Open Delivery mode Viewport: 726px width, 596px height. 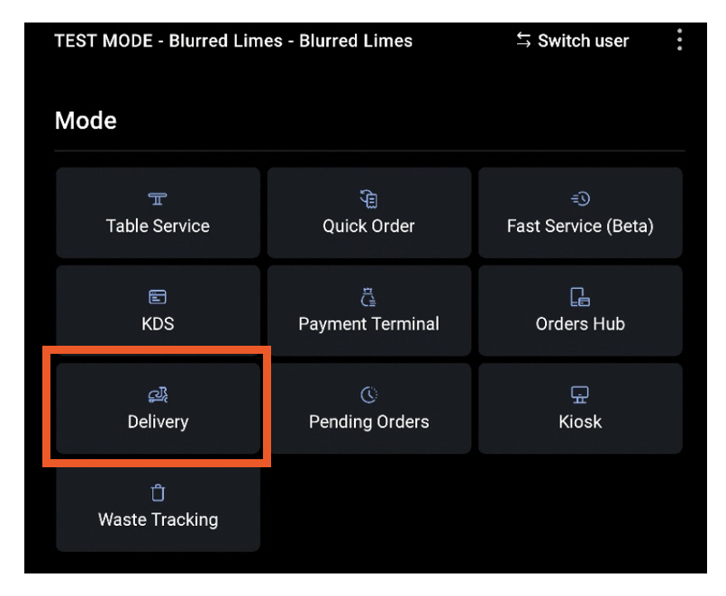pyautogui.click(x=157, y=408)
